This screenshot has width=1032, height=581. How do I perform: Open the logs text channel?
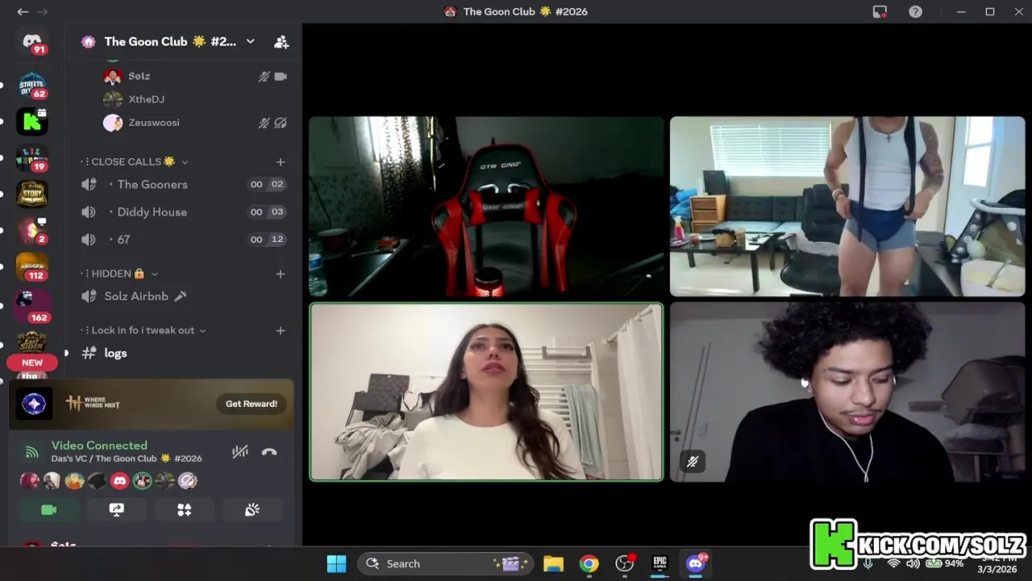115,353
